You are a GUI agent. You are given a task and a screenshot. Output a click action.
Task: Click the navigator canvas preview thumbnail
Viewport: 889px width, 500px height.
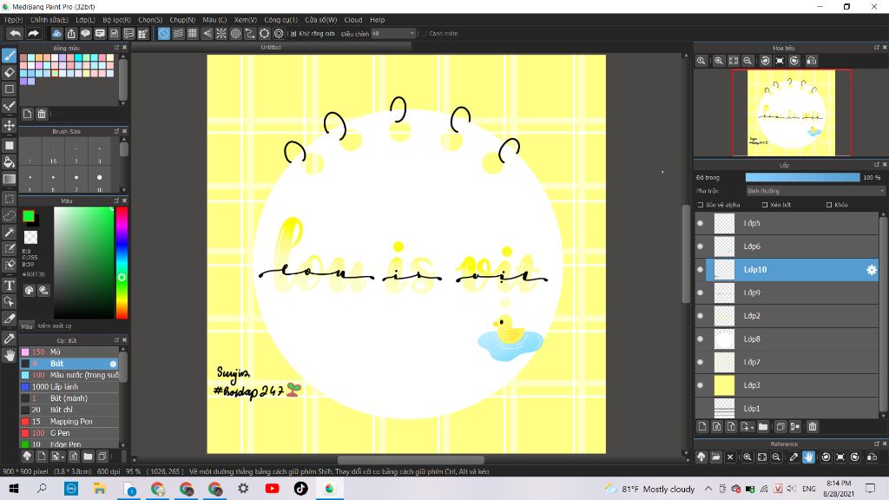pos(792,112)
